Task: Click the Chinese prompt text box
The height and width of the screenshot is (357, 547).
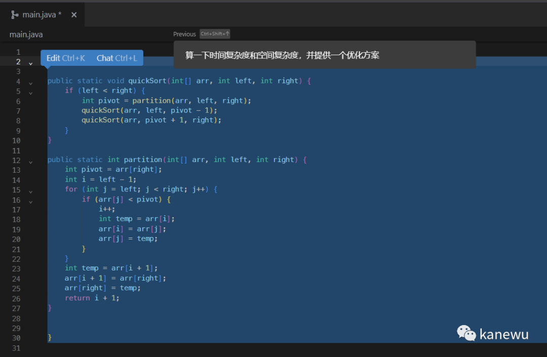Action: tap(324, 55)
